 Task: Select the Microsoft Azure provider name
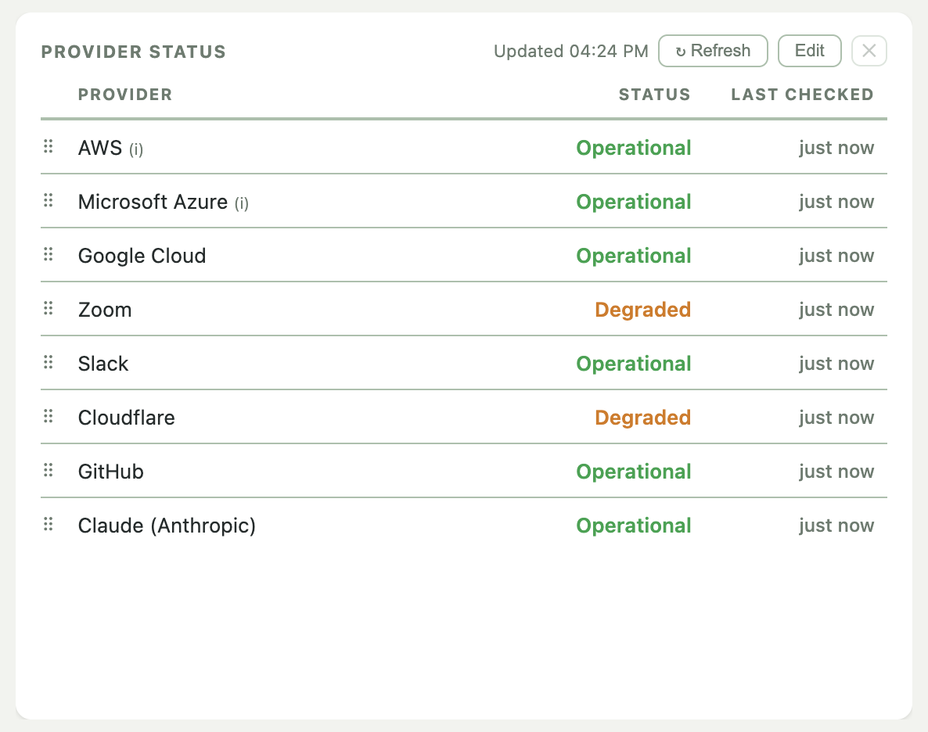click(153, 202)
